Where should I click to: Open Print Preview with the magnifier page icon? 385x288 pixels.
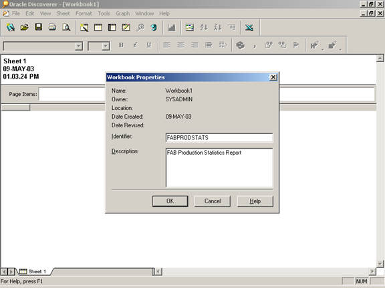pos(66,27)
